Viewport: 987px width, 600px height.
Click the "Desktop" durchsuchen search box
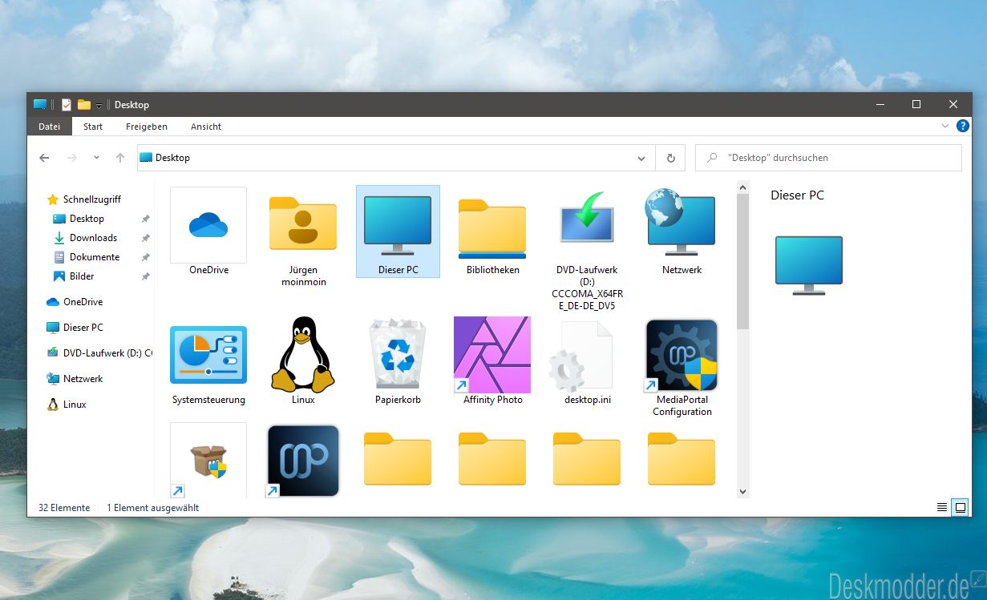828,158
